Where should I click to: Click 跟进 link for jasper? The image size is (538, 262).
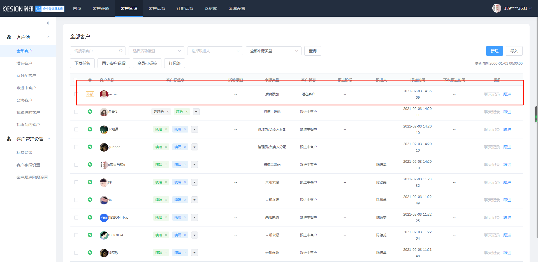(507, 94)
